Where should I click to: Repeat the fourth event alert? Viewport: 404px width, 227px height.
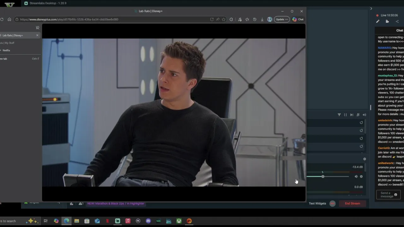click(x=361, y=146)
